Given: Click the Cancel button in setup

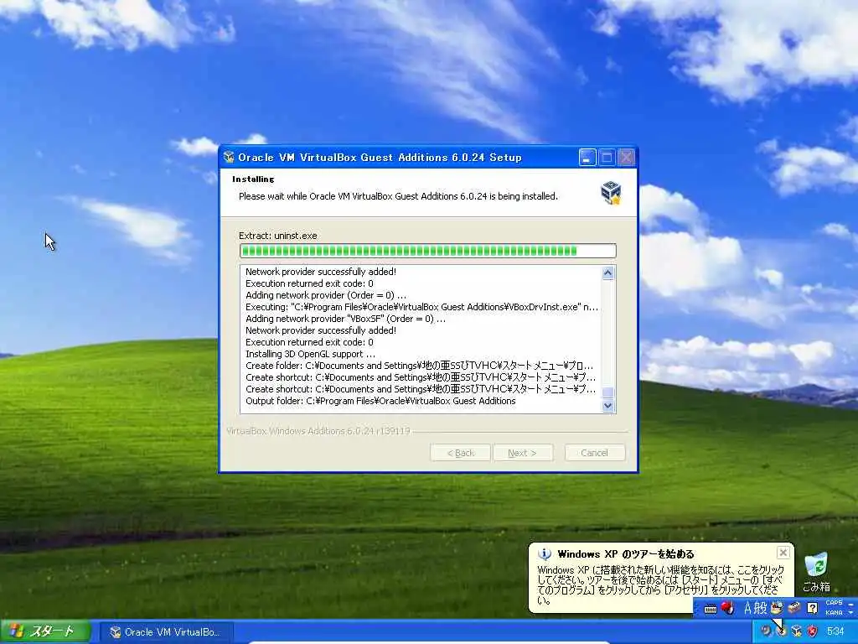Looking at the screenshot, I should 594,453.
